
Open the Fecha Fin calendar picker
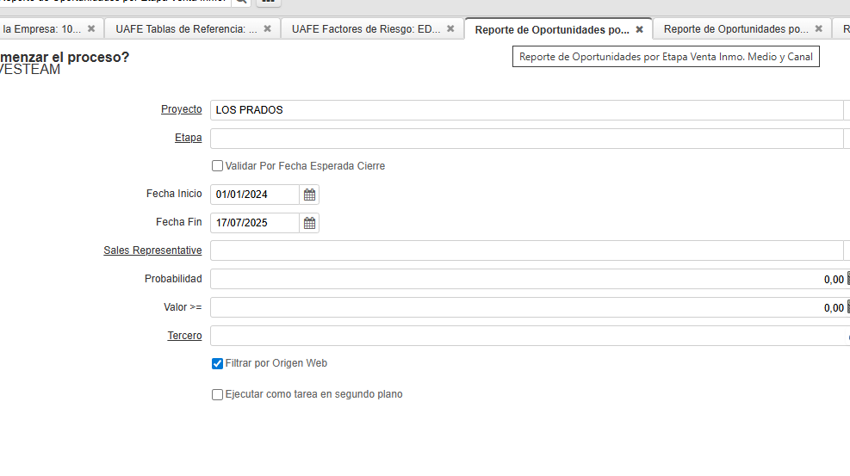(x=309, y=223)
